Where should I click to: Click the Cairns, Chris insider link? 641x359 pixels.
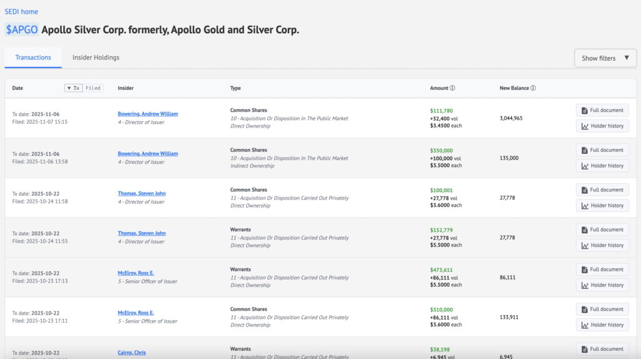(x=131, y=353)
